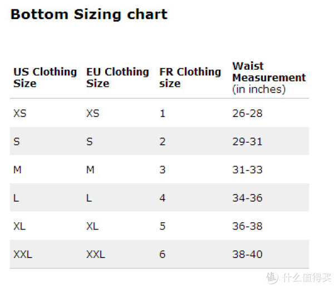Click the XXL cell in EU column
Screen dimensions: 334x287
96,254
